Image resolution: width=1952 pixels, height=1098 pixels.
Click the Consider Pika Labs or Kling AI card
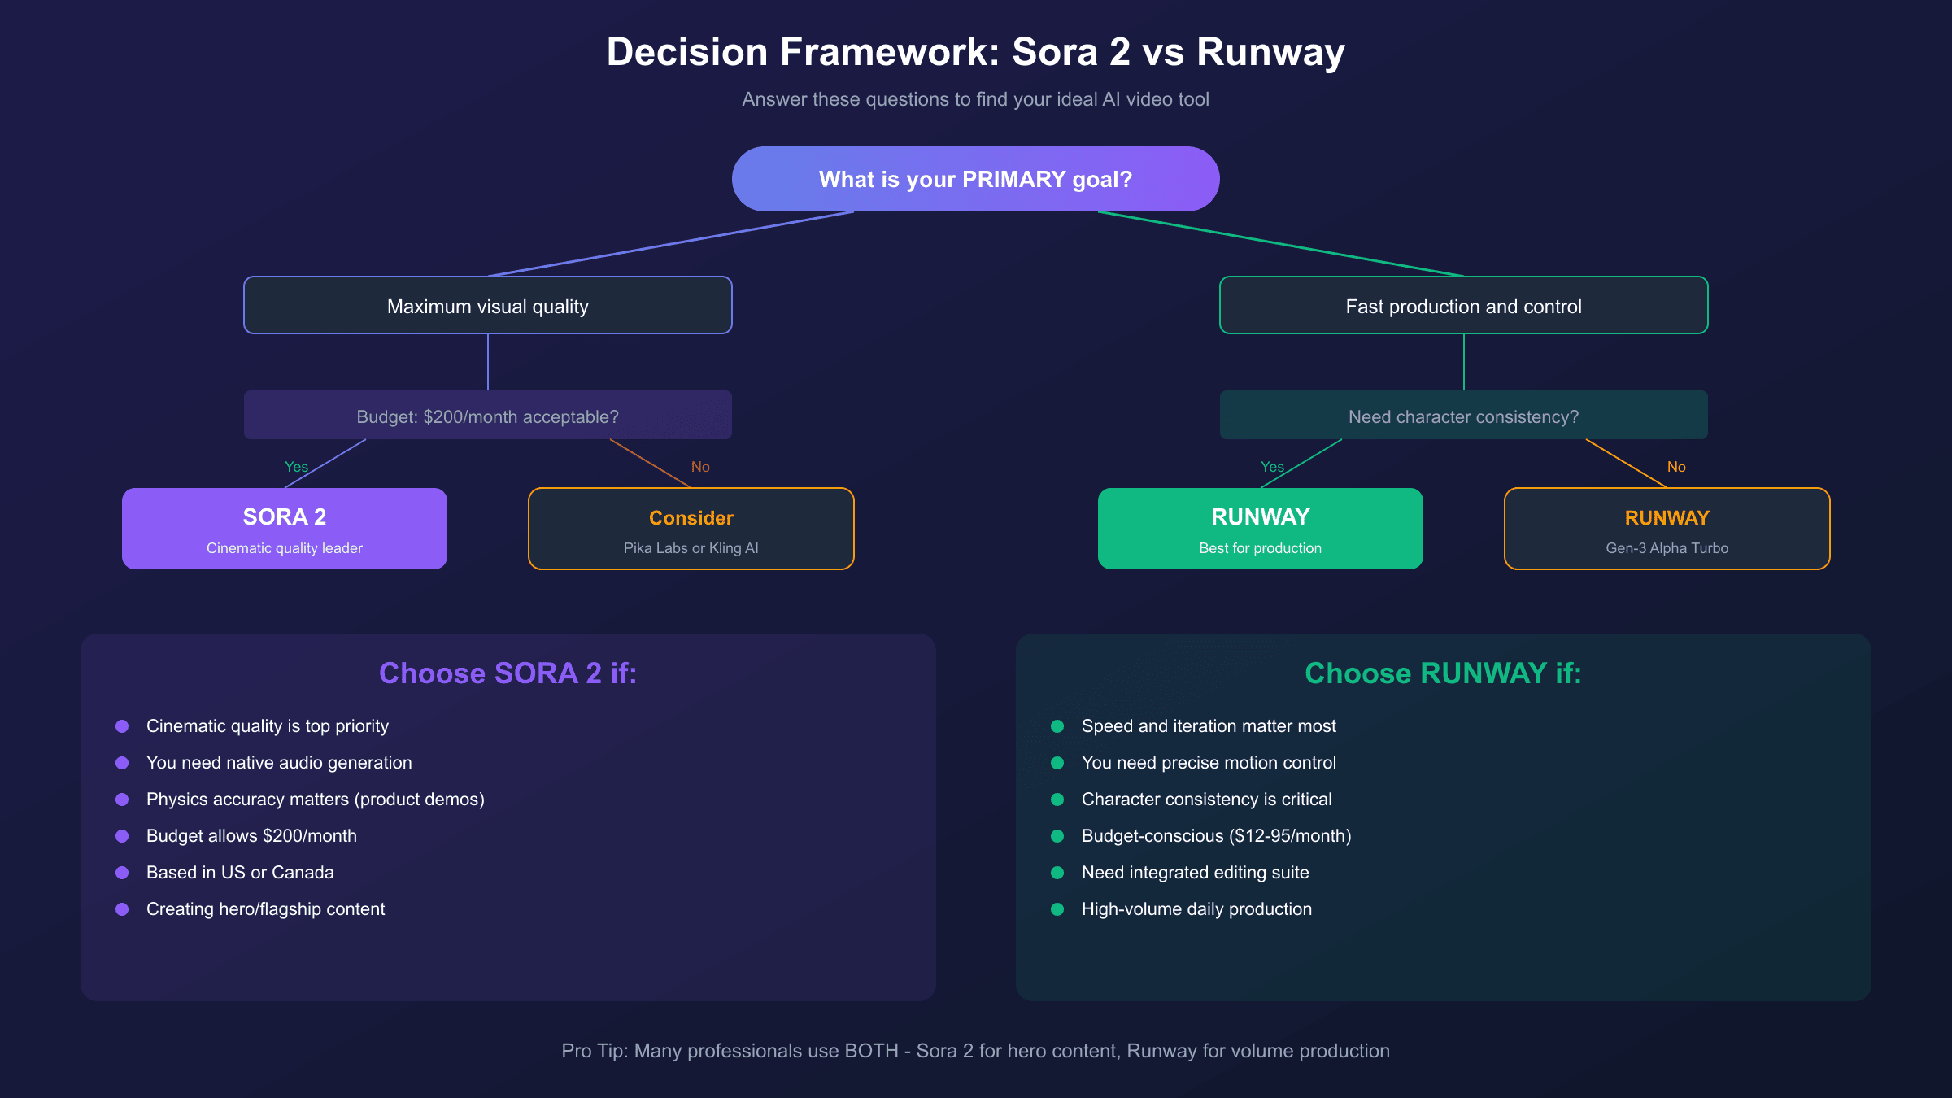[690, 529]
